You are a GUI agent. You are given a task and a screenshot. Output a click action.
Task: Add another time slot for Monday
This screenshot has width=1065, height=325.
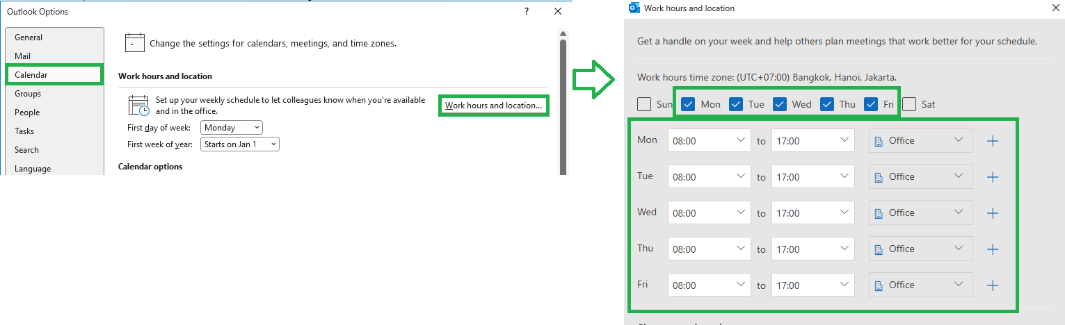[x=993, y=141]
